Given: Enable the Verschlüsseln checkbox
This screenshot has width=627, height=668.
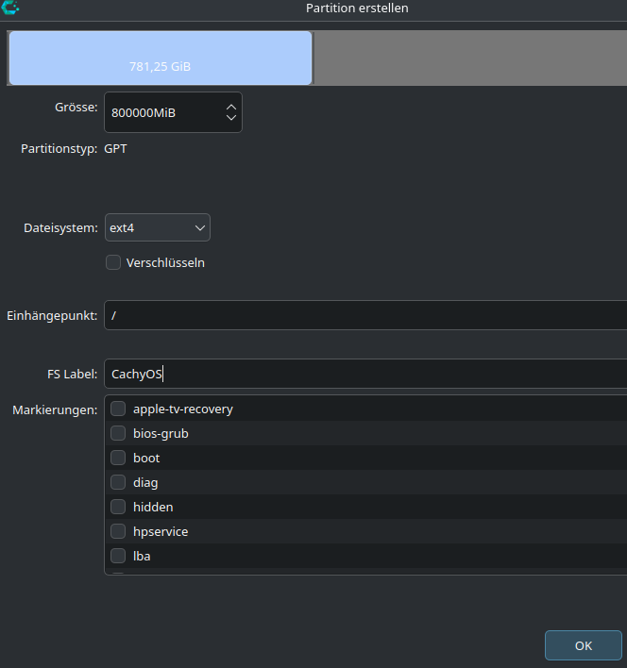Looking at the screenshot, I should (x=113, y=262).
